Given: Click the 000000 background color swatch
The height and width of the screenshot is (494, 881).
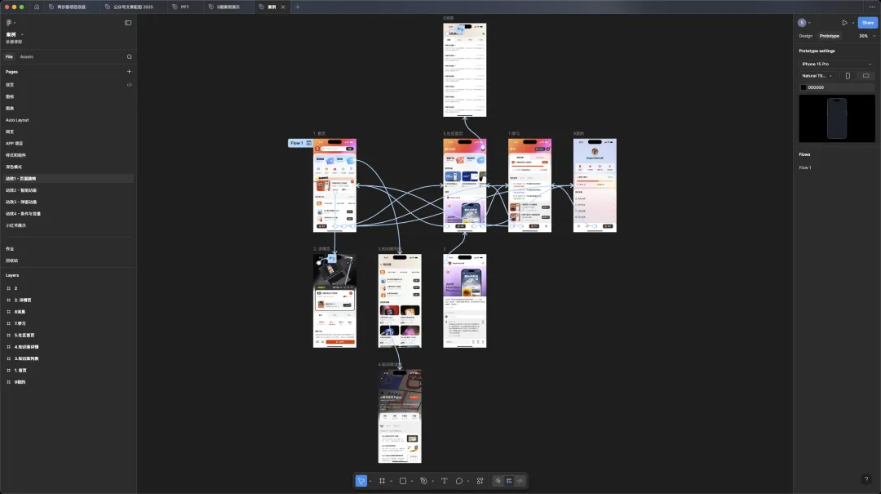Looking at the screenshot, I should pyautogui.click(x=804, y=87).
